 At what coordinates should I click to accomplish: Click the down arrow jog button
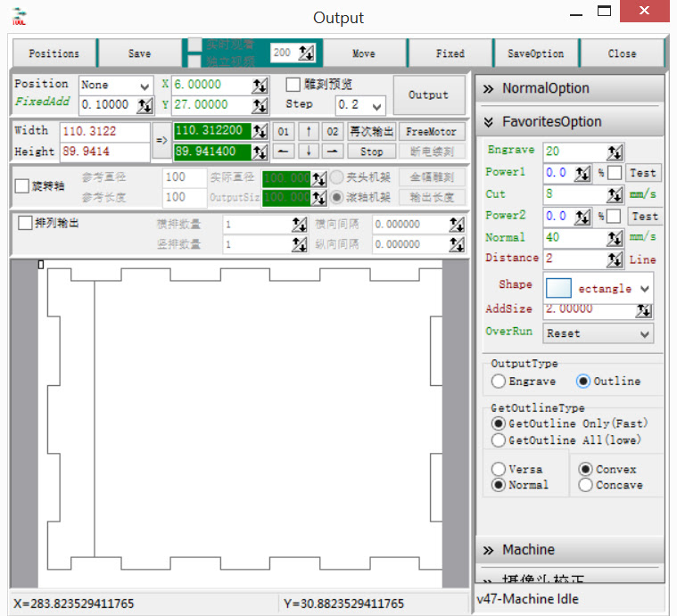pyautogui.click(x=309, y=152)
